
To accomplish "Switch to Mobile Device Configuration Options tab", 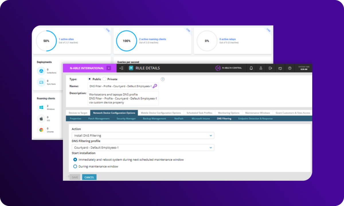I will click(x=161, y=113).
